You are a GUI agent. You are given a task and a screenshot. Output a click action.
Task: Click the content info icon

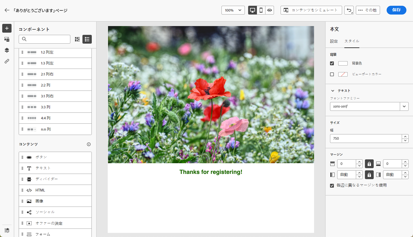89,144
